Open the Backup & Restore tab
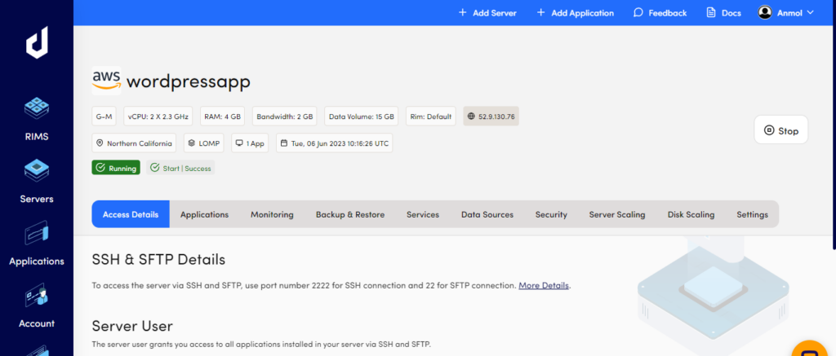 349,214
